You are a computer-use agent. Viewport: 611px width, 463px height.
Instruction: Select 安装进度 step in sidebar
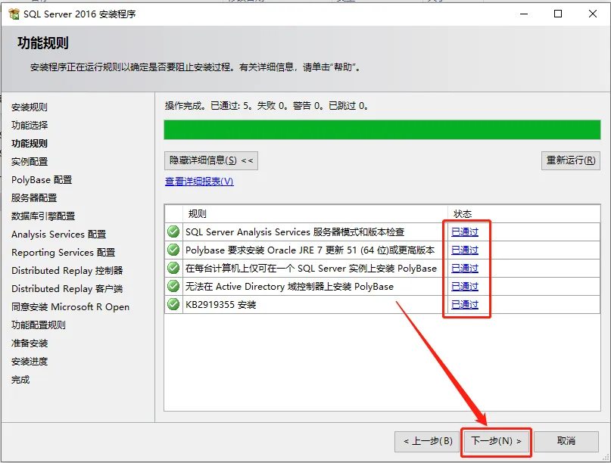tap(30, 362)
